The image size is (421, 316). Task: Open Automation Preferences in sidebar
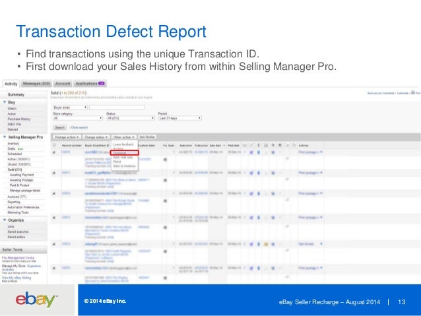pos(23,207)
